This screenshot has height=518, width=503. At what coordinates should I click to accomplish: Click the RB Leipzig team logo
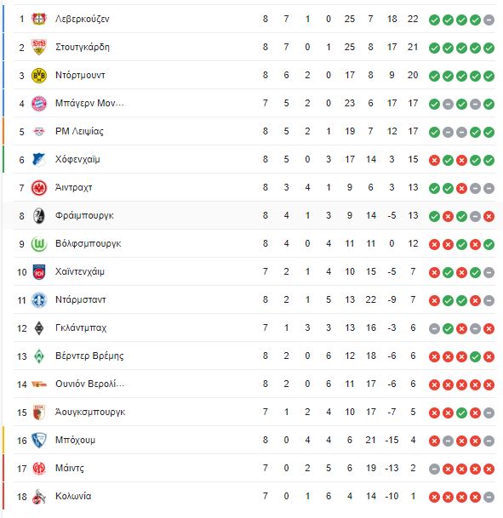[38, 132]
